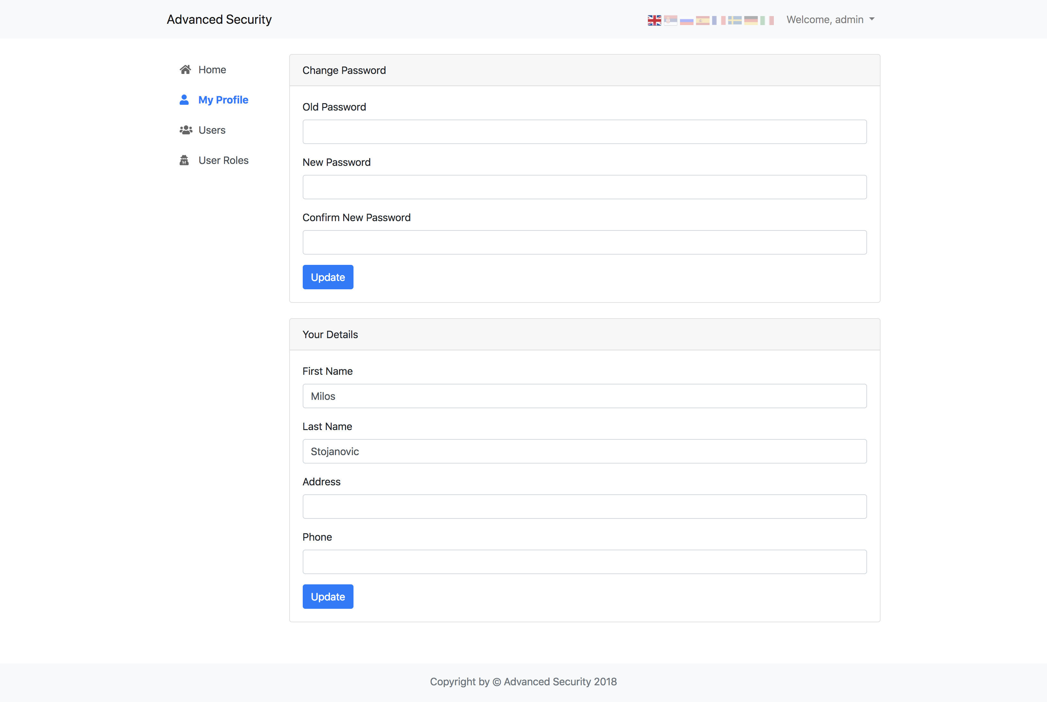This screenshot has height=702, width=1047.
Task: Navigate to User Roles page
Action: 223,160
